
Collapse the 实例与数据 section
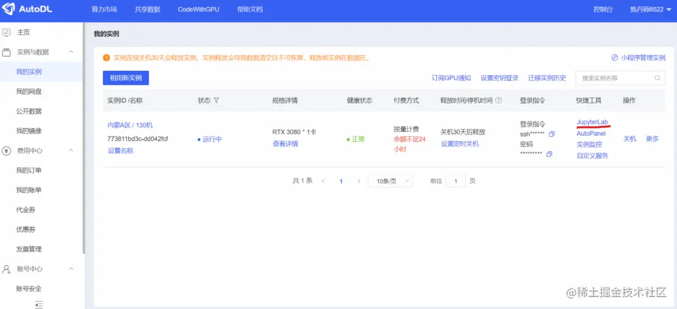point(71,52)
